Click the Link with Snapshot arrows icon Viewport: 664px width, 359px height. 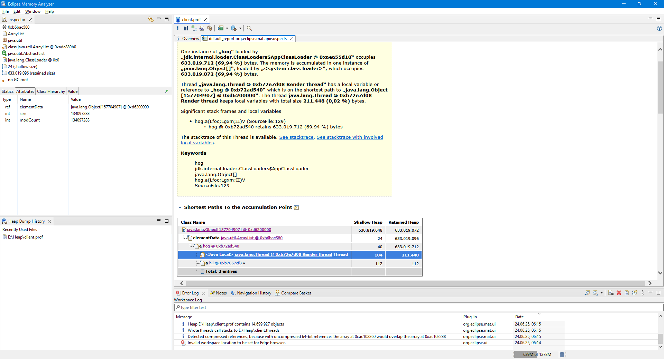tap(150, 19)
